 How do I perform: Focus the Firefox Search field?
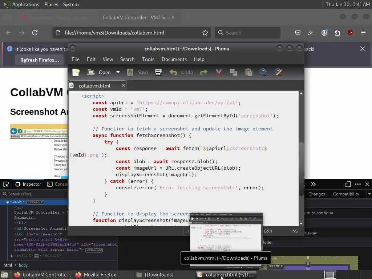click(x=247, y=33)
